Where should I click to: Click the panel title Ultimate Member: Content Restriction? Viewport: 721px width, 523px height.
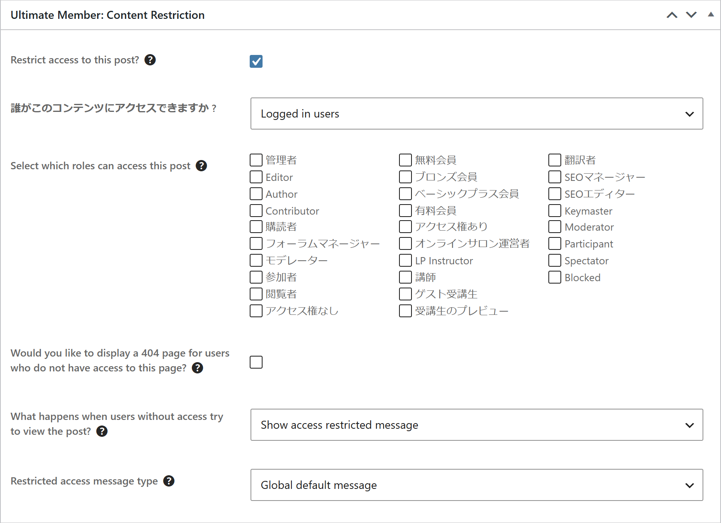(108, 15)
